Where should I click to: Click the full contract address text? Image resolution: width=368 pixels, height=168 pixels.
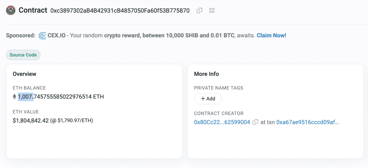(x=120, y=11)
